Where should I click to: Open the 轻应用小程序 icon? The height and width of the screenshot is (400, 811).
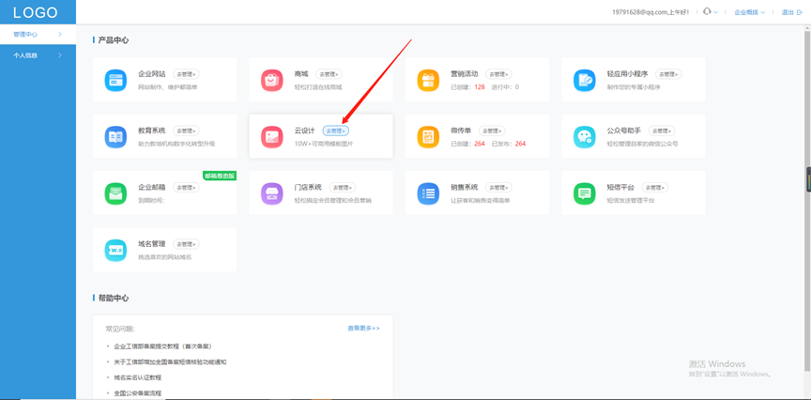pos(585,80)
